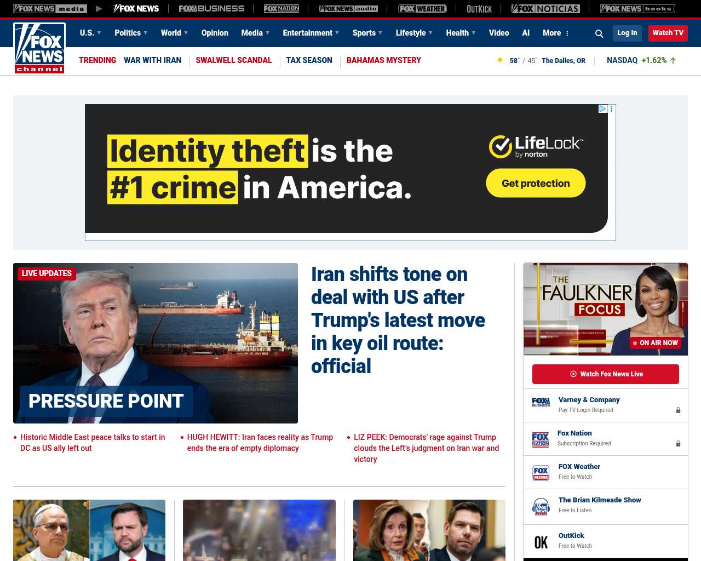The height and width of the screenshot is (561, 701).
Task: Expand the More menu with dots
Action: tap(556, 33)
